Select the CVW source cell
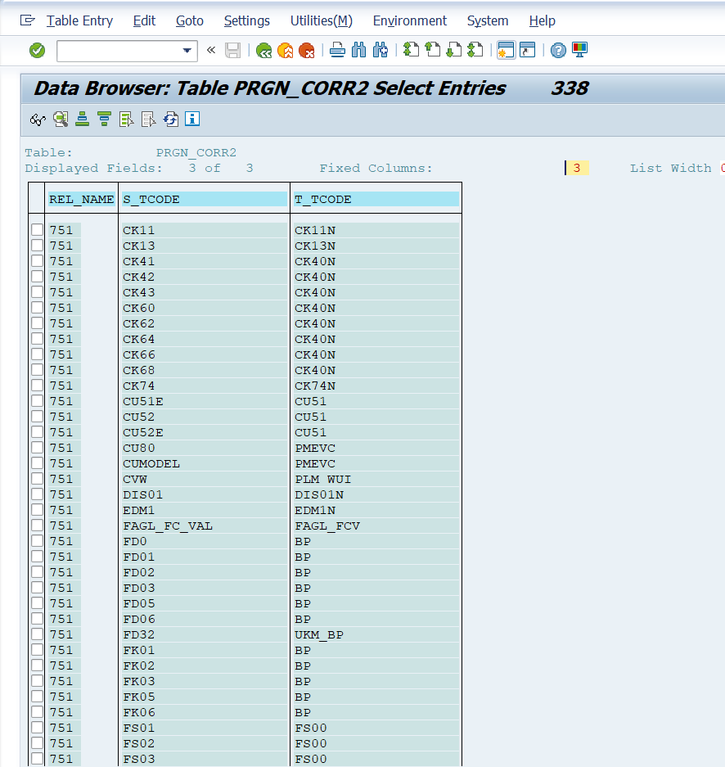This screenshot has height=767, width=725. (x=205, y=479)
